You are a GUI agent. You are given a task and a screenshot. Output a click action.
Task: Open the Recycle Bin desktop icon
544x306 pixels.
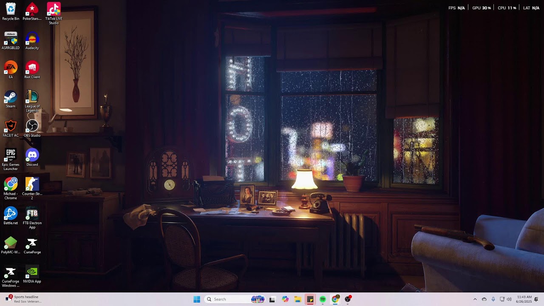(11, 11)
